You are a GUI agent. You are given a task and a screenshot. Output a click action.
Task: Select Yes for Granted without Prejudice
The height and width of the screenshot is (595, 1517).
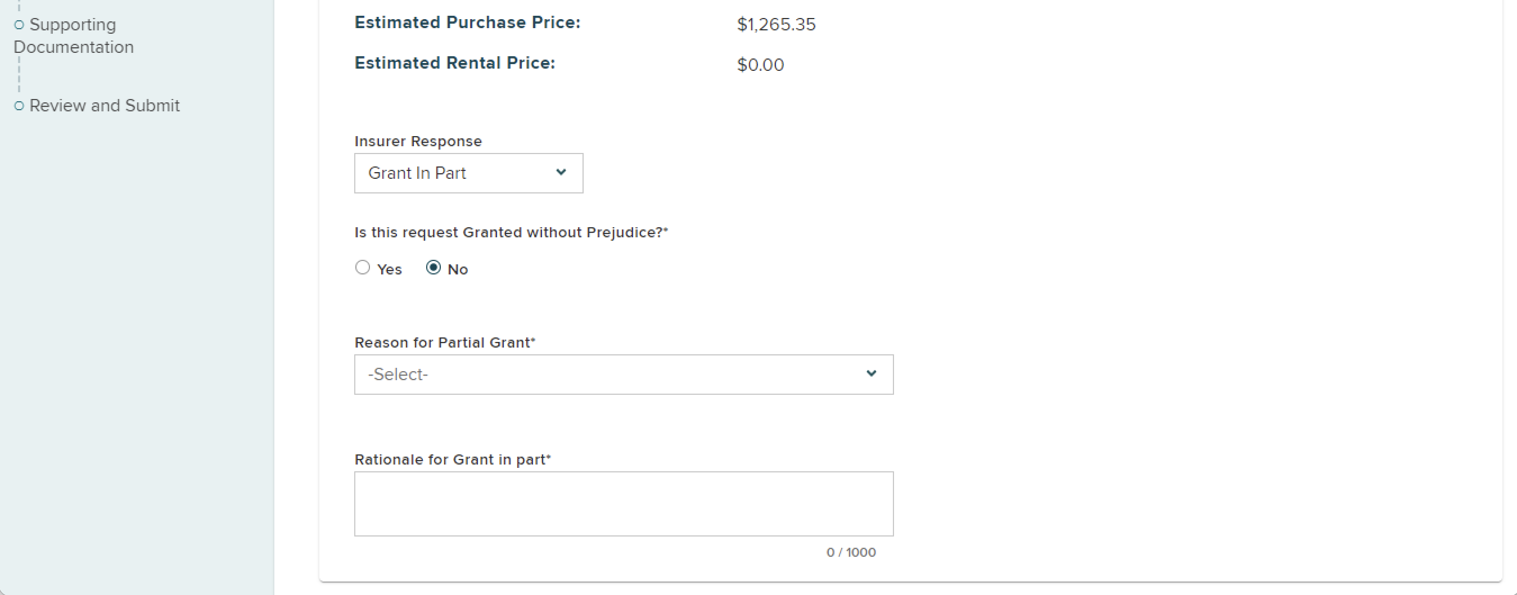(x=363, y=268)
